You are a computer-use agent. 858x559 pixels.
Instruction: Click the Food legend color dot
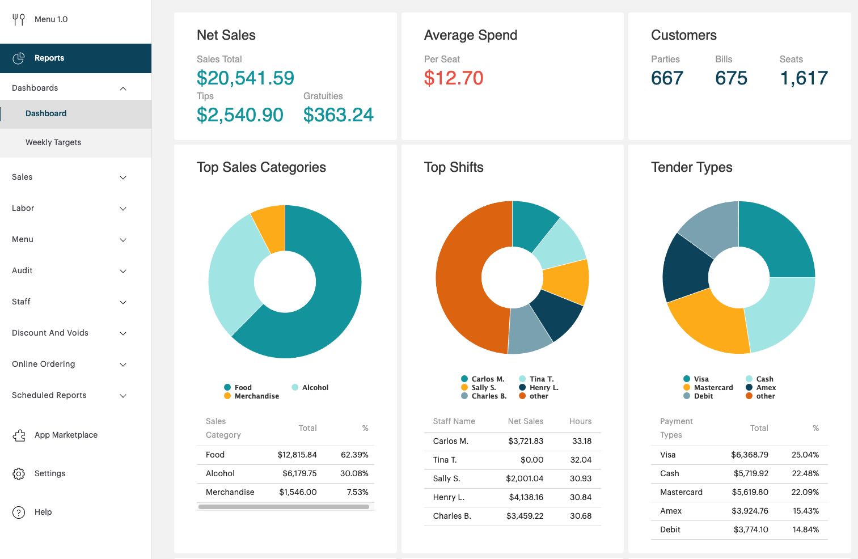pos(227,387)
